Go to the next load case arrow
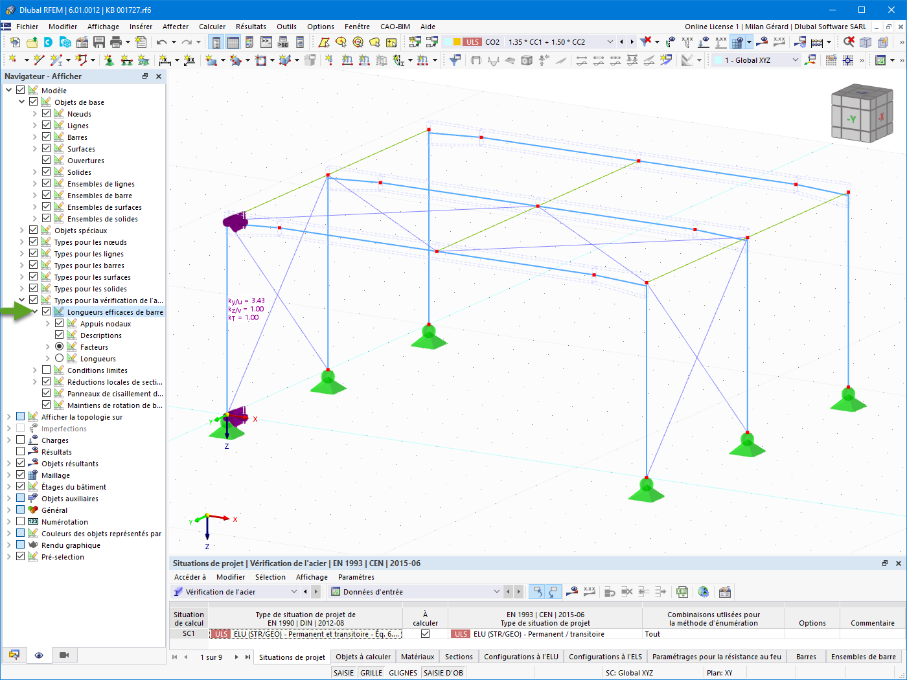Image resolution: width=907 pixels, height=680 pixels. 632,42
